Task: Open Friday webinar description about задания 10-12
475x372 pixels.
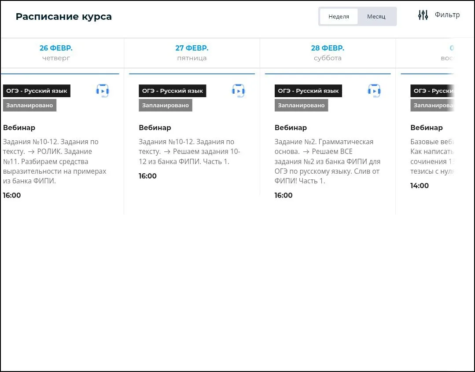Action: click(189, 152)
